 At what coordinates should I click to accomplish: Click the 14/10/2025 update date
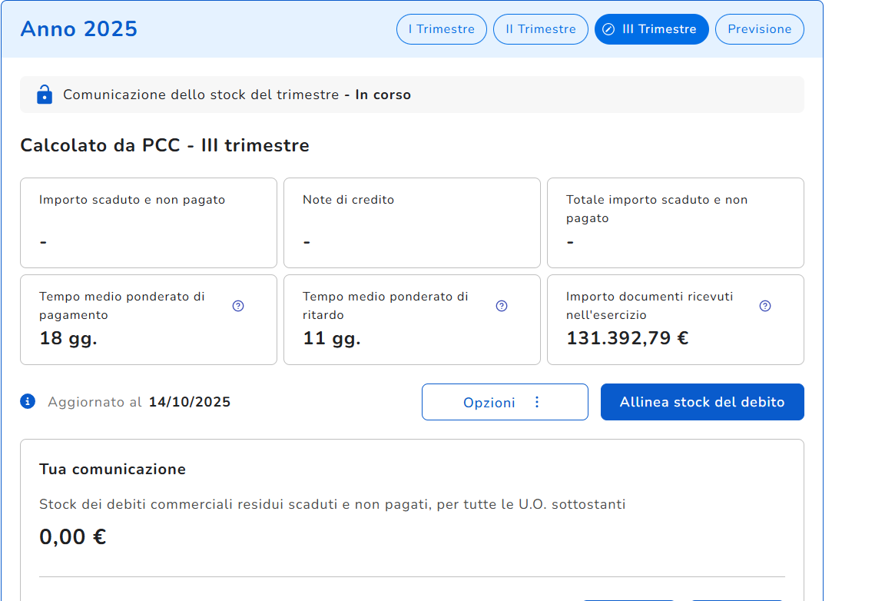click(x=190, y=402)
